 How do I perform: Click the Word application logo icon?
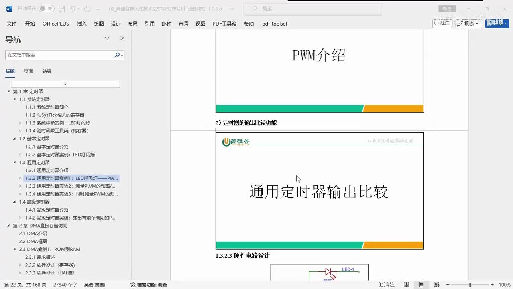click(x=9, y=8)
